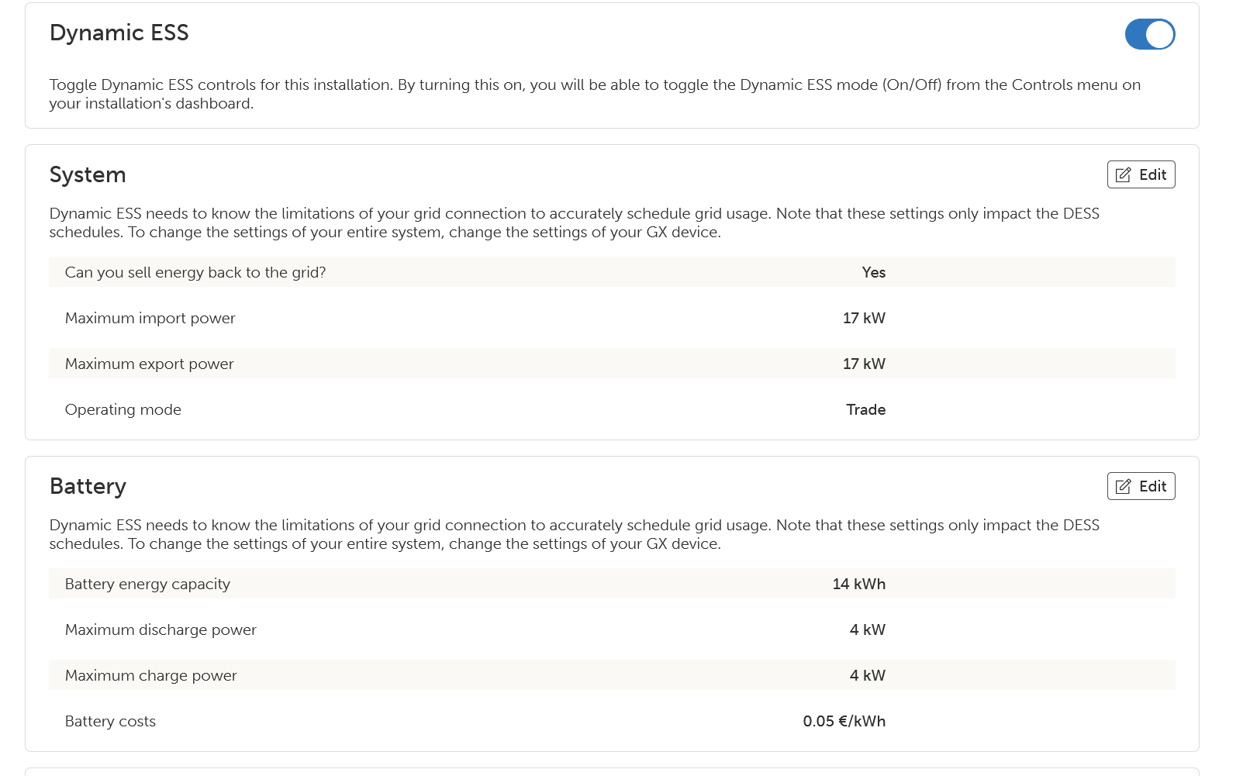This screenshot has width=1250, height=776.
Task: Turn off the Dynamic ESS toggle switch
Action: click(1149, 34)
